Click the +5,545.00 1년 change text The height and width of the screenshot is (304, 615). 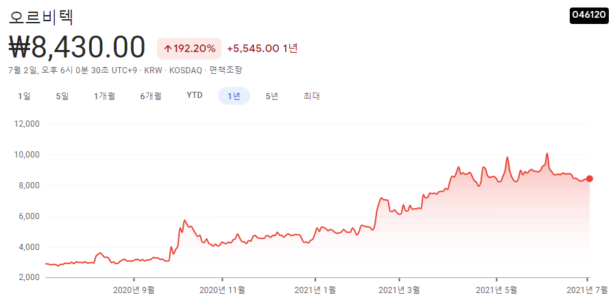(x=263, y=49)
